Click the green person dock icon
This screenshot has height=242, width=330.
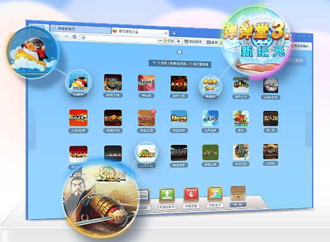(167, 195)
